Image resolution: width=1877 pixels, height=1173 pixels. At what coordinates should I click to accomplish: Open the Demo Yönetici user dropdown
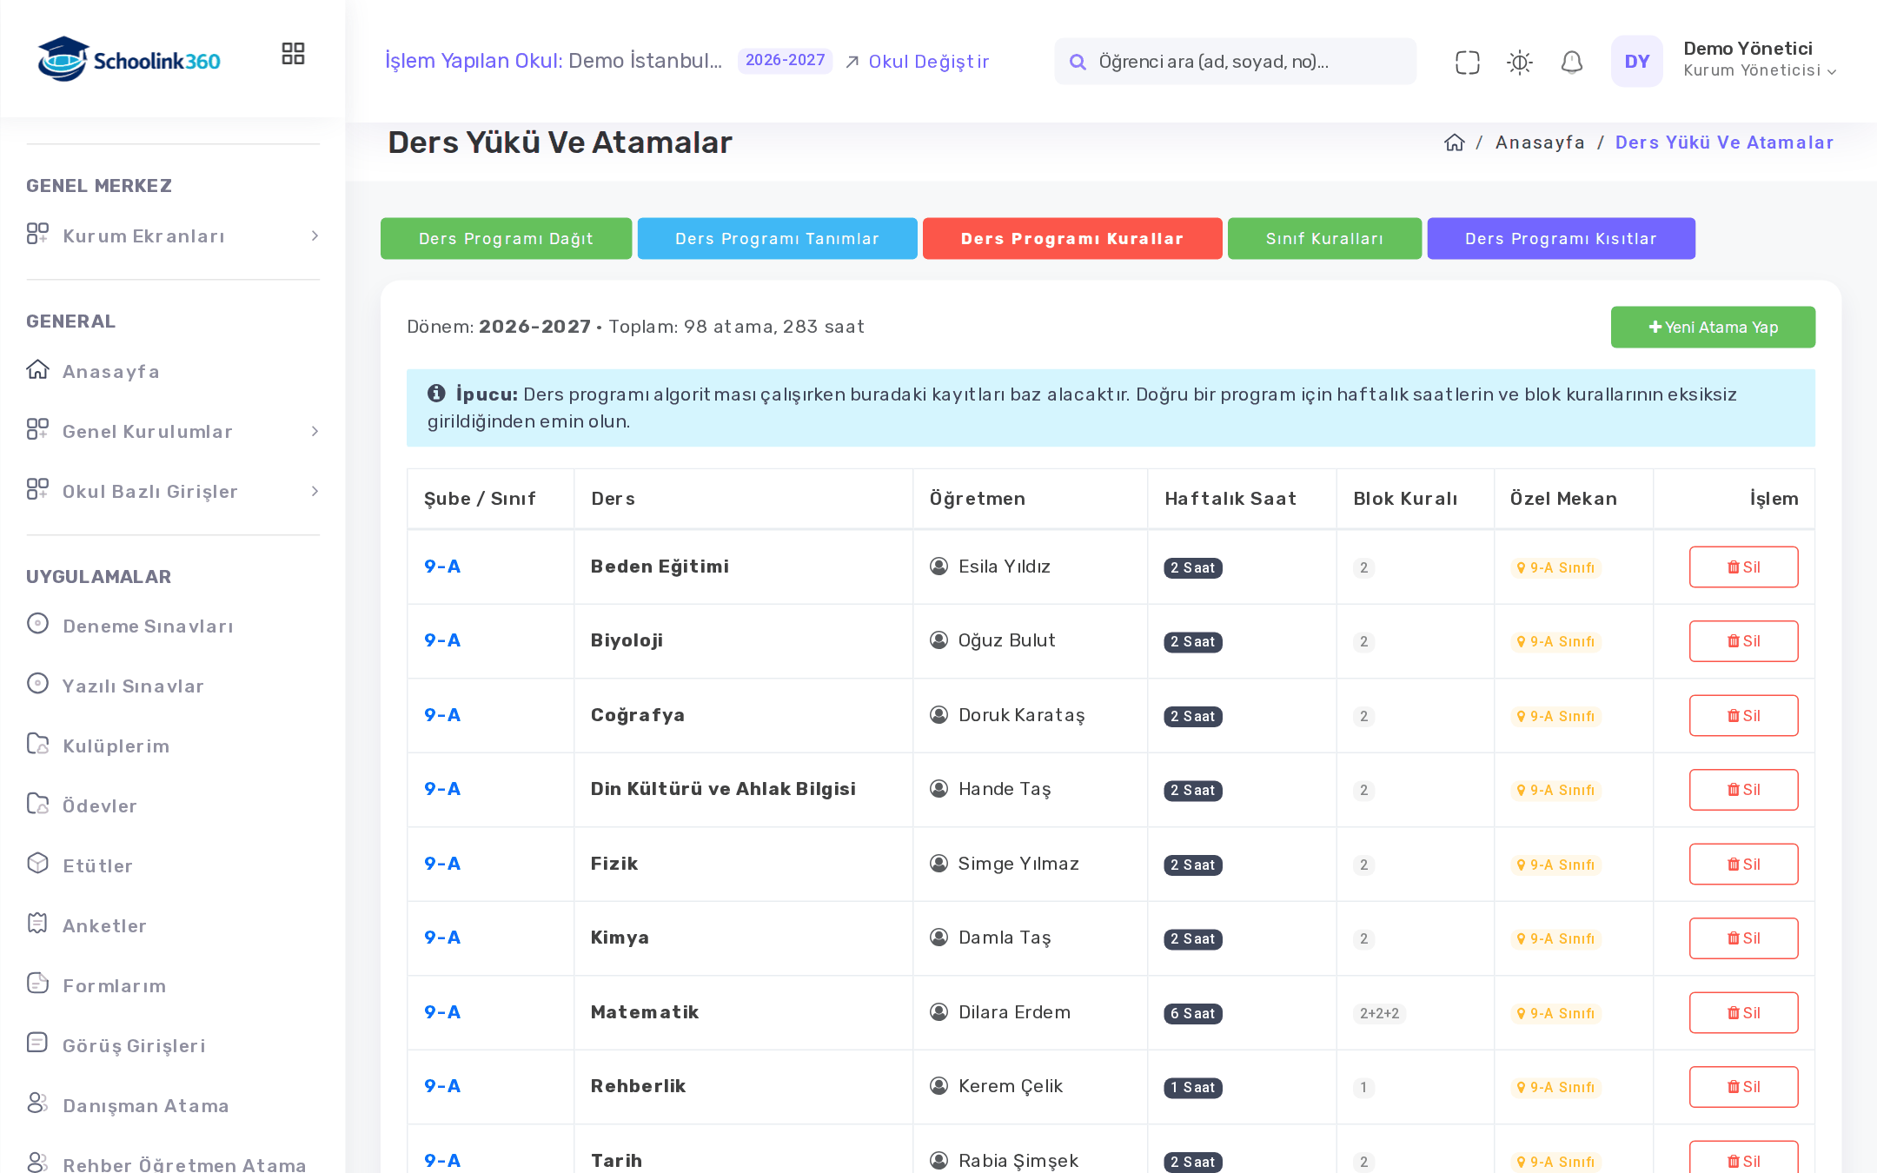[1760, 60]
